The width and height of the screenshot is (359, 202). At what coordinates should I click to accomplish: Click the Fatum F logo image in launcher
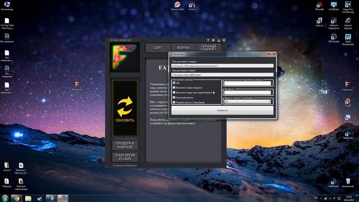tap(125, 57)
